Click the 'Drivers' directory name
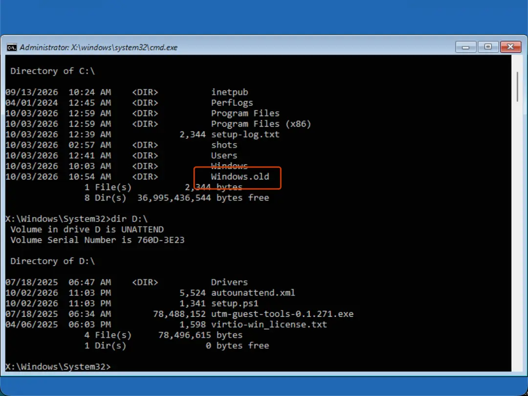Viewport: 528px width, 396px height. point(229,282)
